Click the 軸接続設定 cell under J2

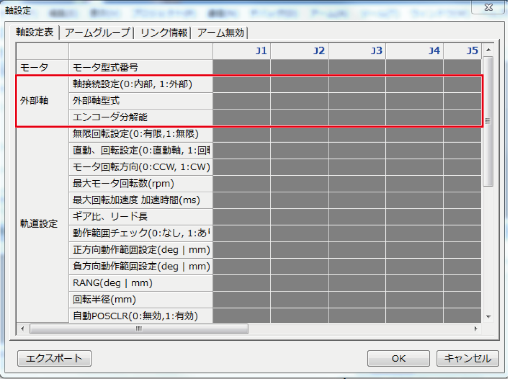300,84
